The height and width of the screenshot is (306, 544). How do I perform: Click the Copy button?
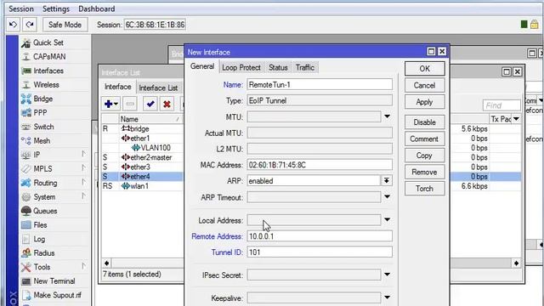tap(425, 156)
